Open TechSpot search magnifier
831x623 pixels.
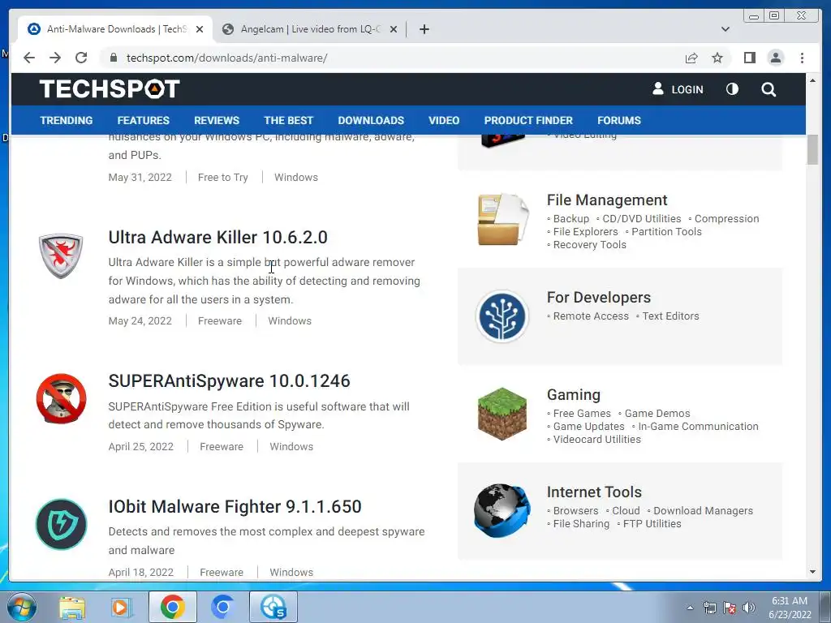pos(769,89)
